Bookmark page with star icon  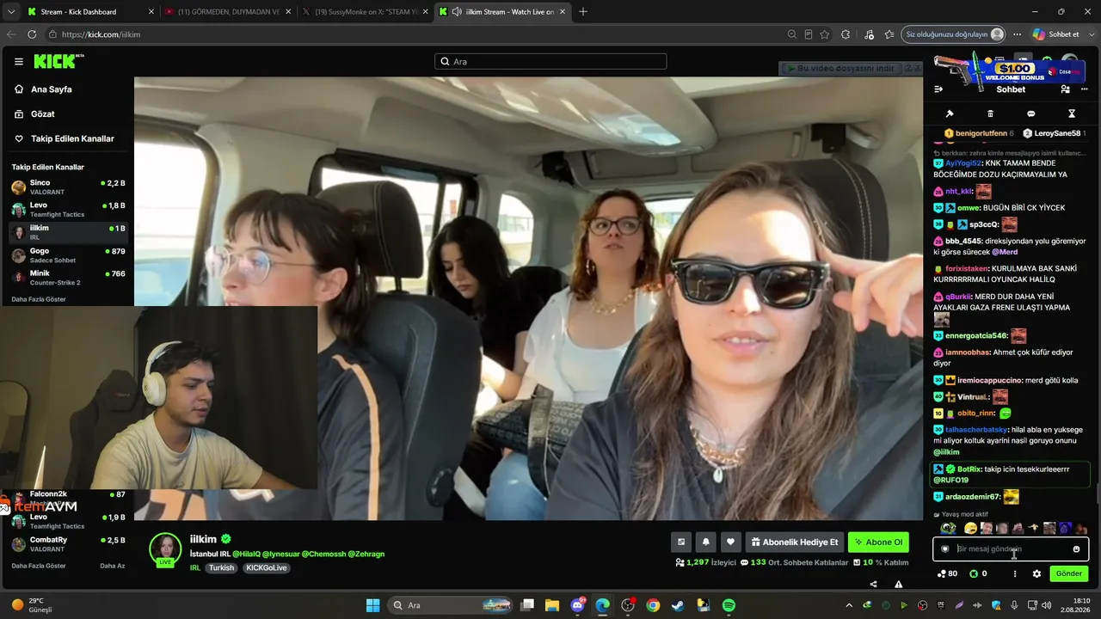pos(825,34)
